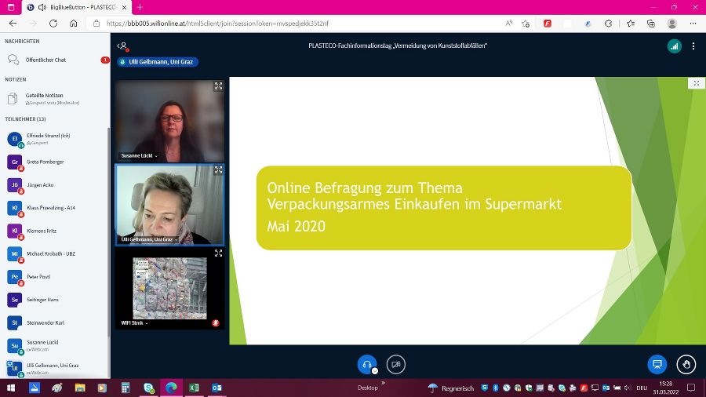
Task: Open Susanne Lückl webcam name dropdown
Action: [139, 155]
